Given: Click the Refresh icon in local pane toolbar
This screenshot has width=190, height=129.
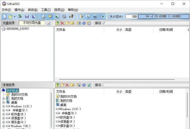Looking at the screenshot, I should [89, 85].
